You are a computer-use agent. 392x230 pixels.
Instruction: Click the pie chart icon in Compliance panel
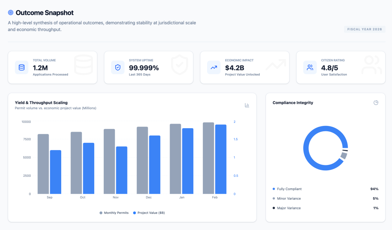pyautogui.click(x=376, y=103)
